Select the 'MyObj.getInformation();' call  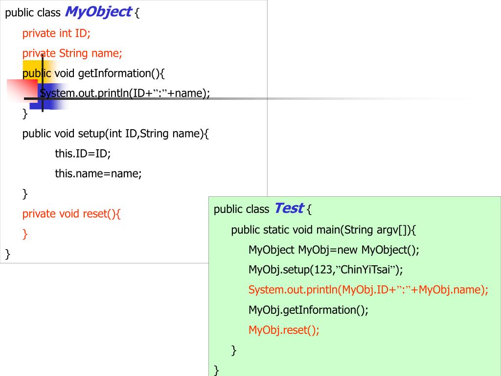308,310
